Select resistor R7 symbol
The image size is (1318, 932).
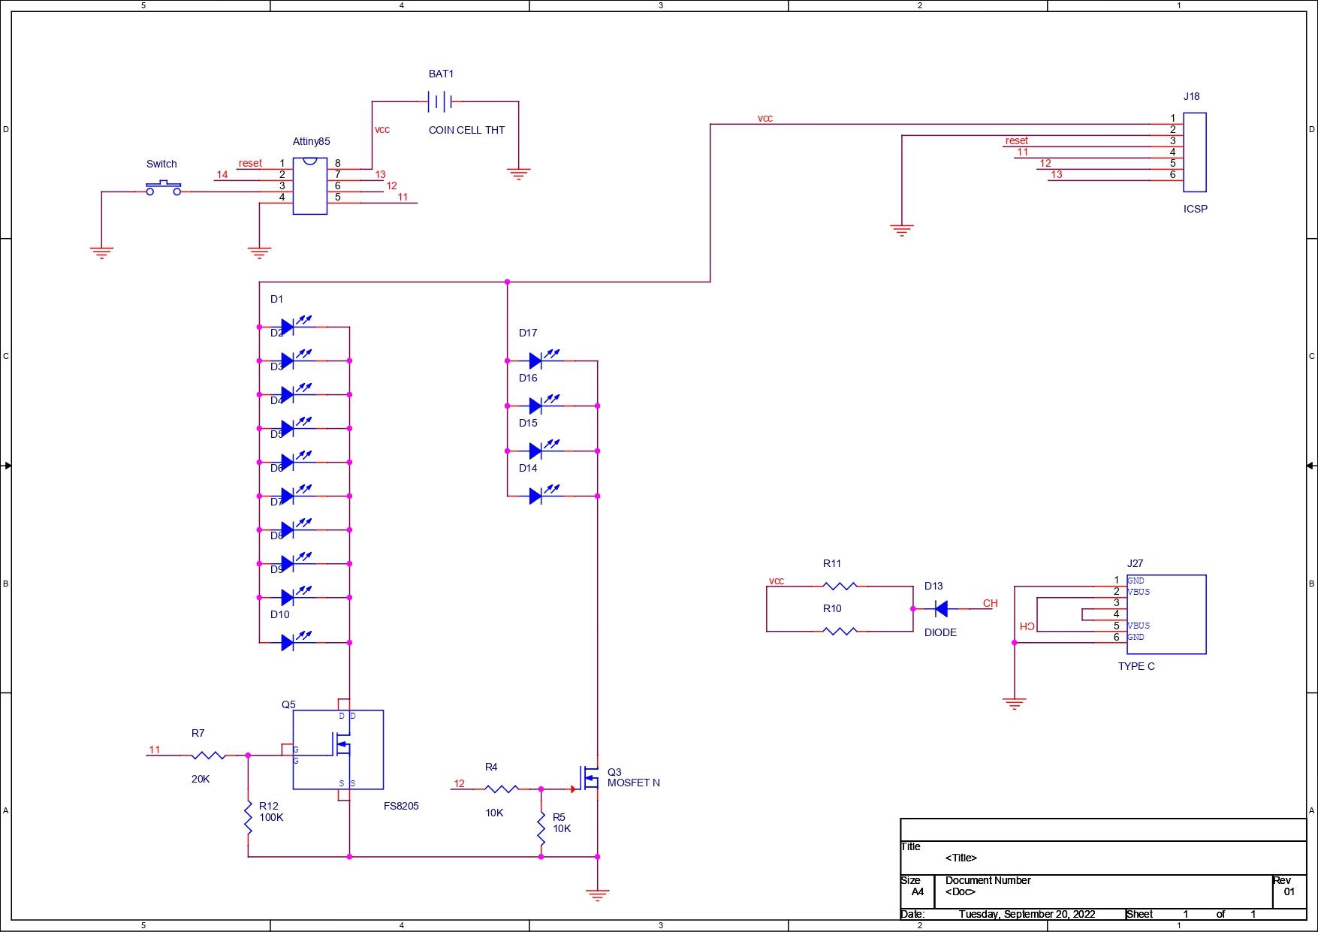[208, 755]
